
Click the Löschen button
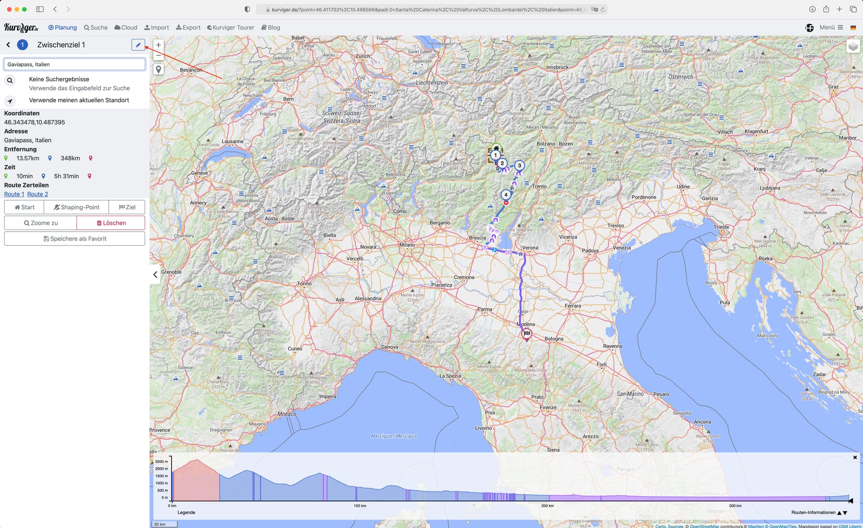coord(111,223)
